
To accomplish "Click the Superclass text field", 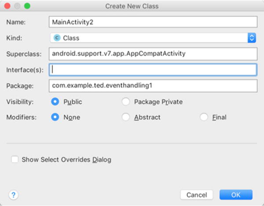I will 153,54.
